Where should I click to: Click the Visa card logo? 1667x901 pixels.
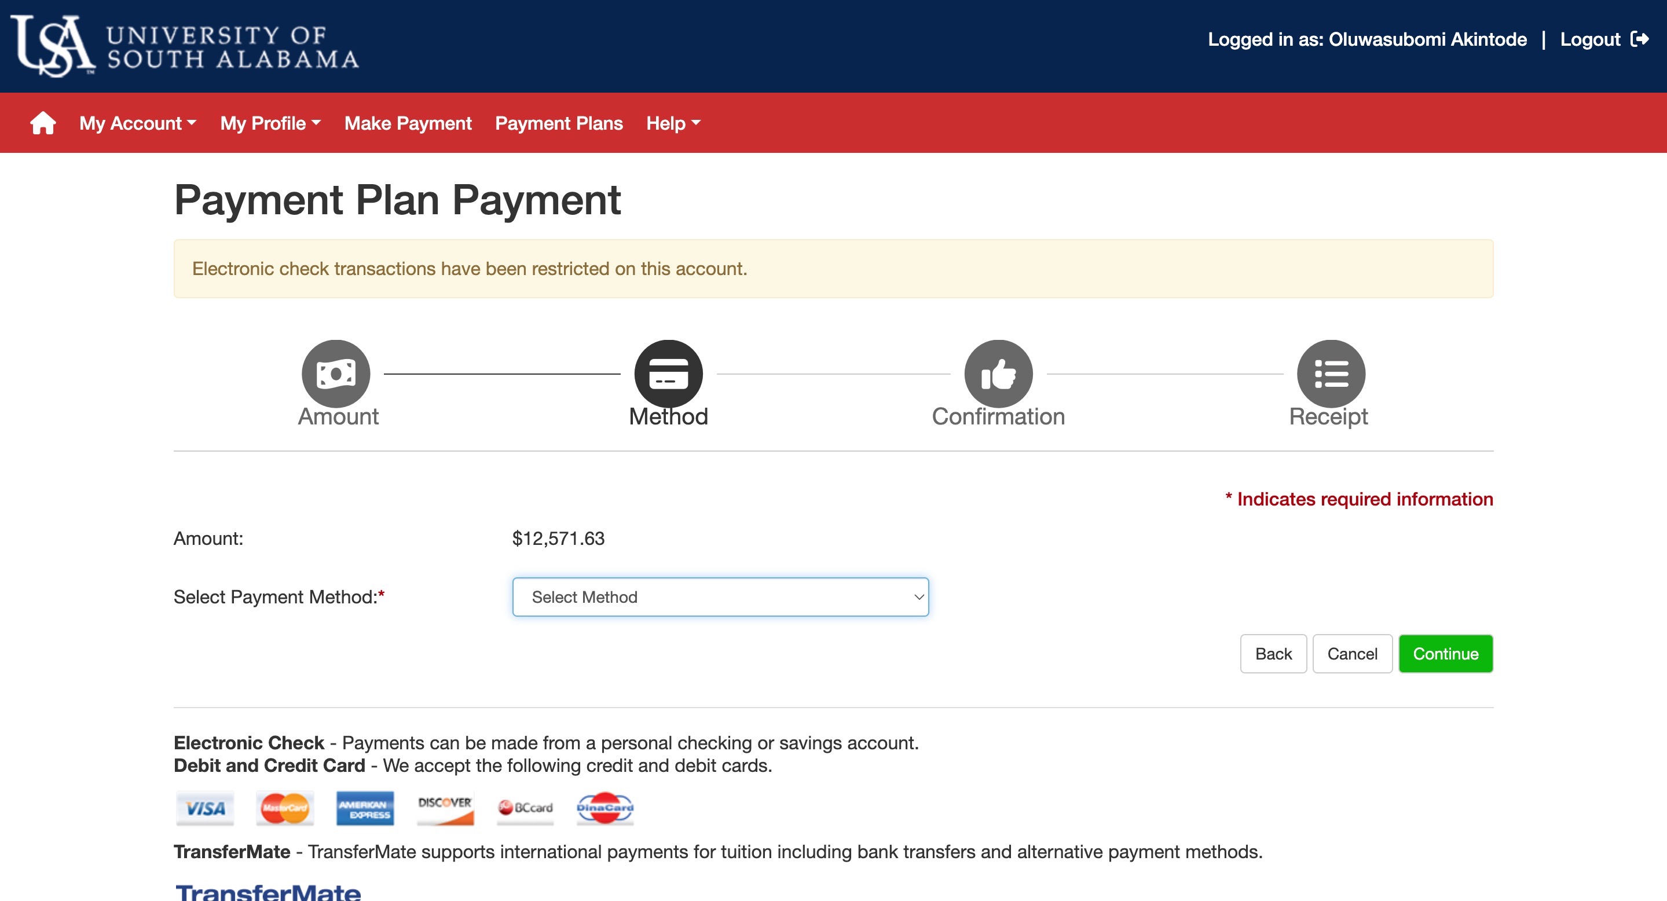pos(204,808)
